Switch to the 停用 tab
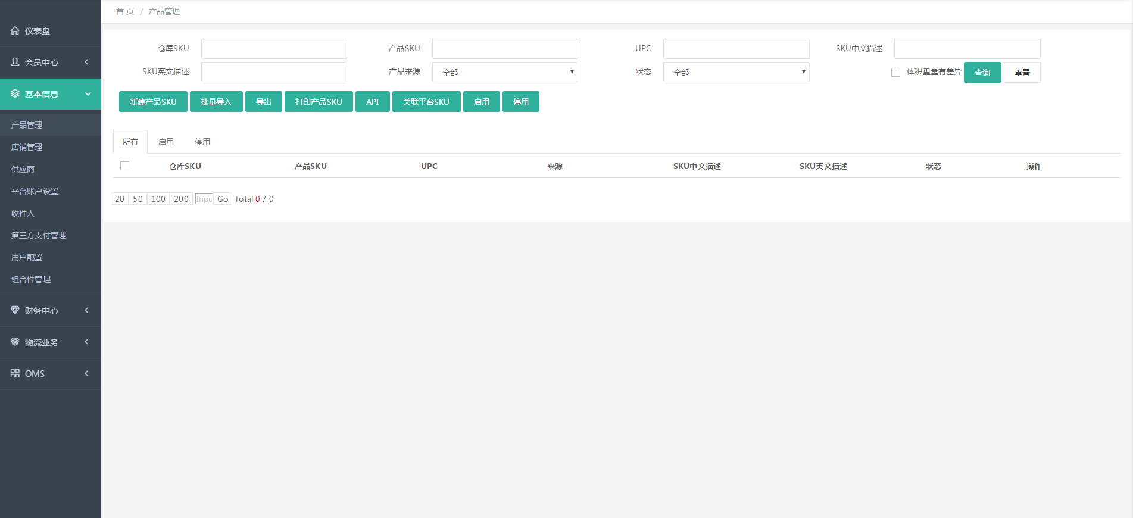This screenshot has width=1133, height=518. pyautogui.click(x=202, y=142)
